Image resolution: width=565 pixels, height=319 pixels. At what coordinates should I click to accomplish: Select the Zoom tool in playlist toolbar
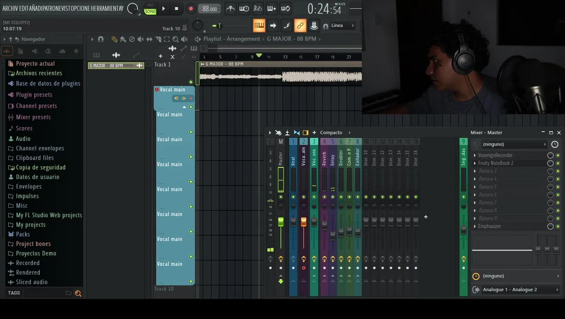[x=175, y=39]
